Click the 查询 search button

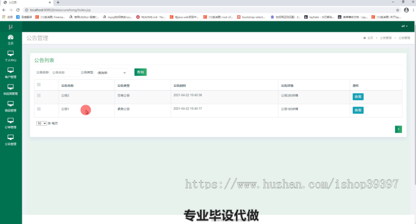[x=141, y=72]
